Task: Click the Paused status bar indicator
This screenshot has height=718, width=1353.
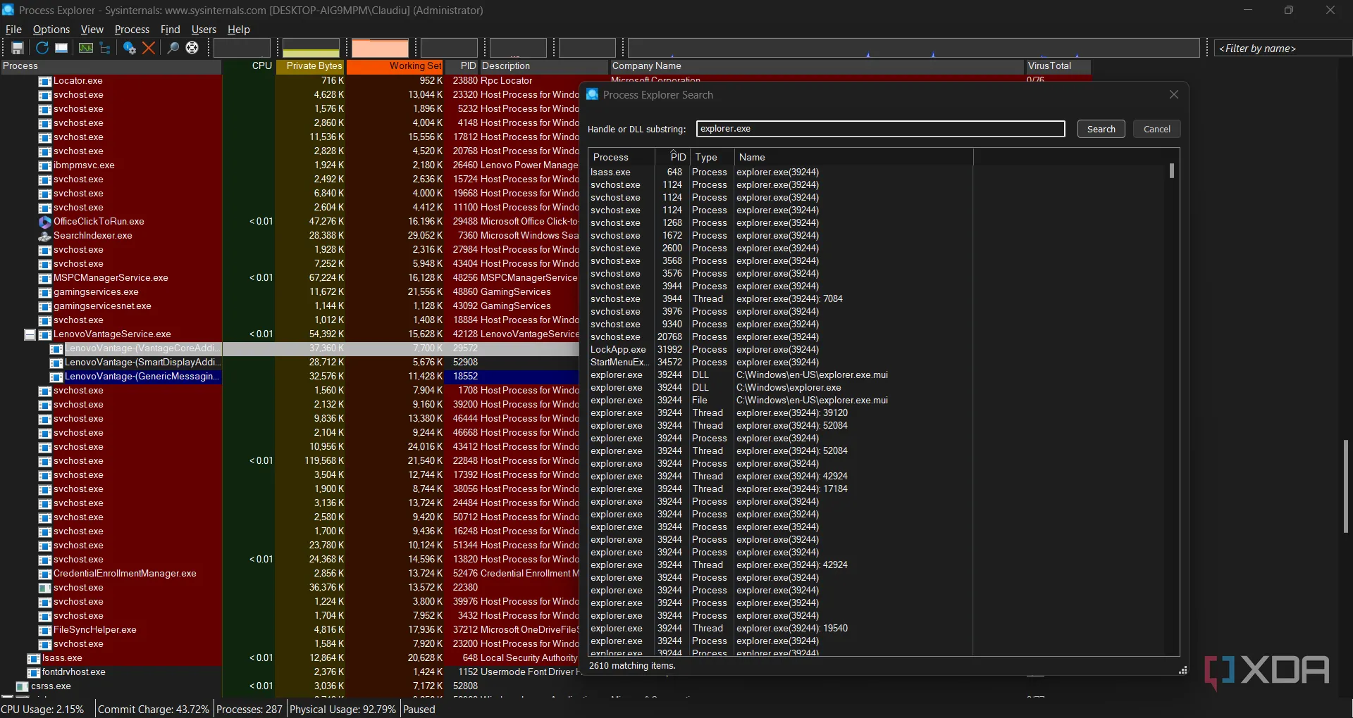Action: coord(419,710)
